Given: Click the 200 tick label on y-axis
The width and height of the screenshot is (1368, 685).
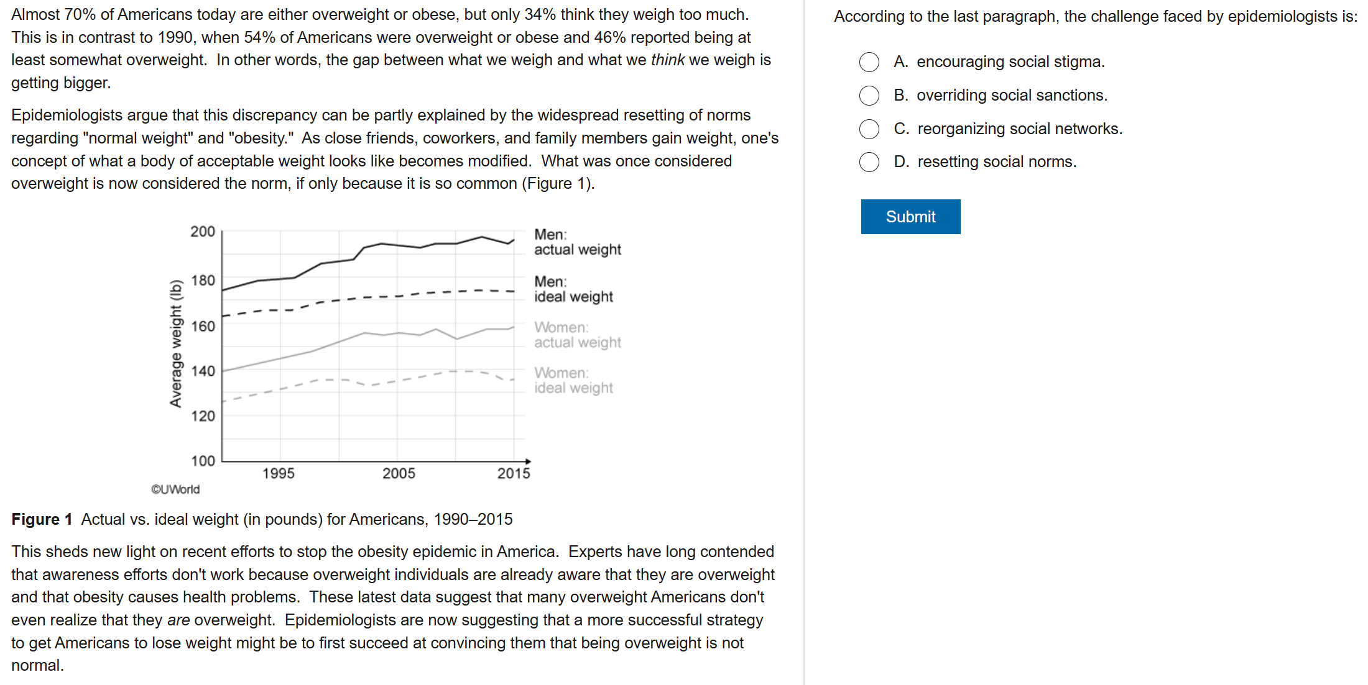Looking at the screenshot, I should (203, 232).
